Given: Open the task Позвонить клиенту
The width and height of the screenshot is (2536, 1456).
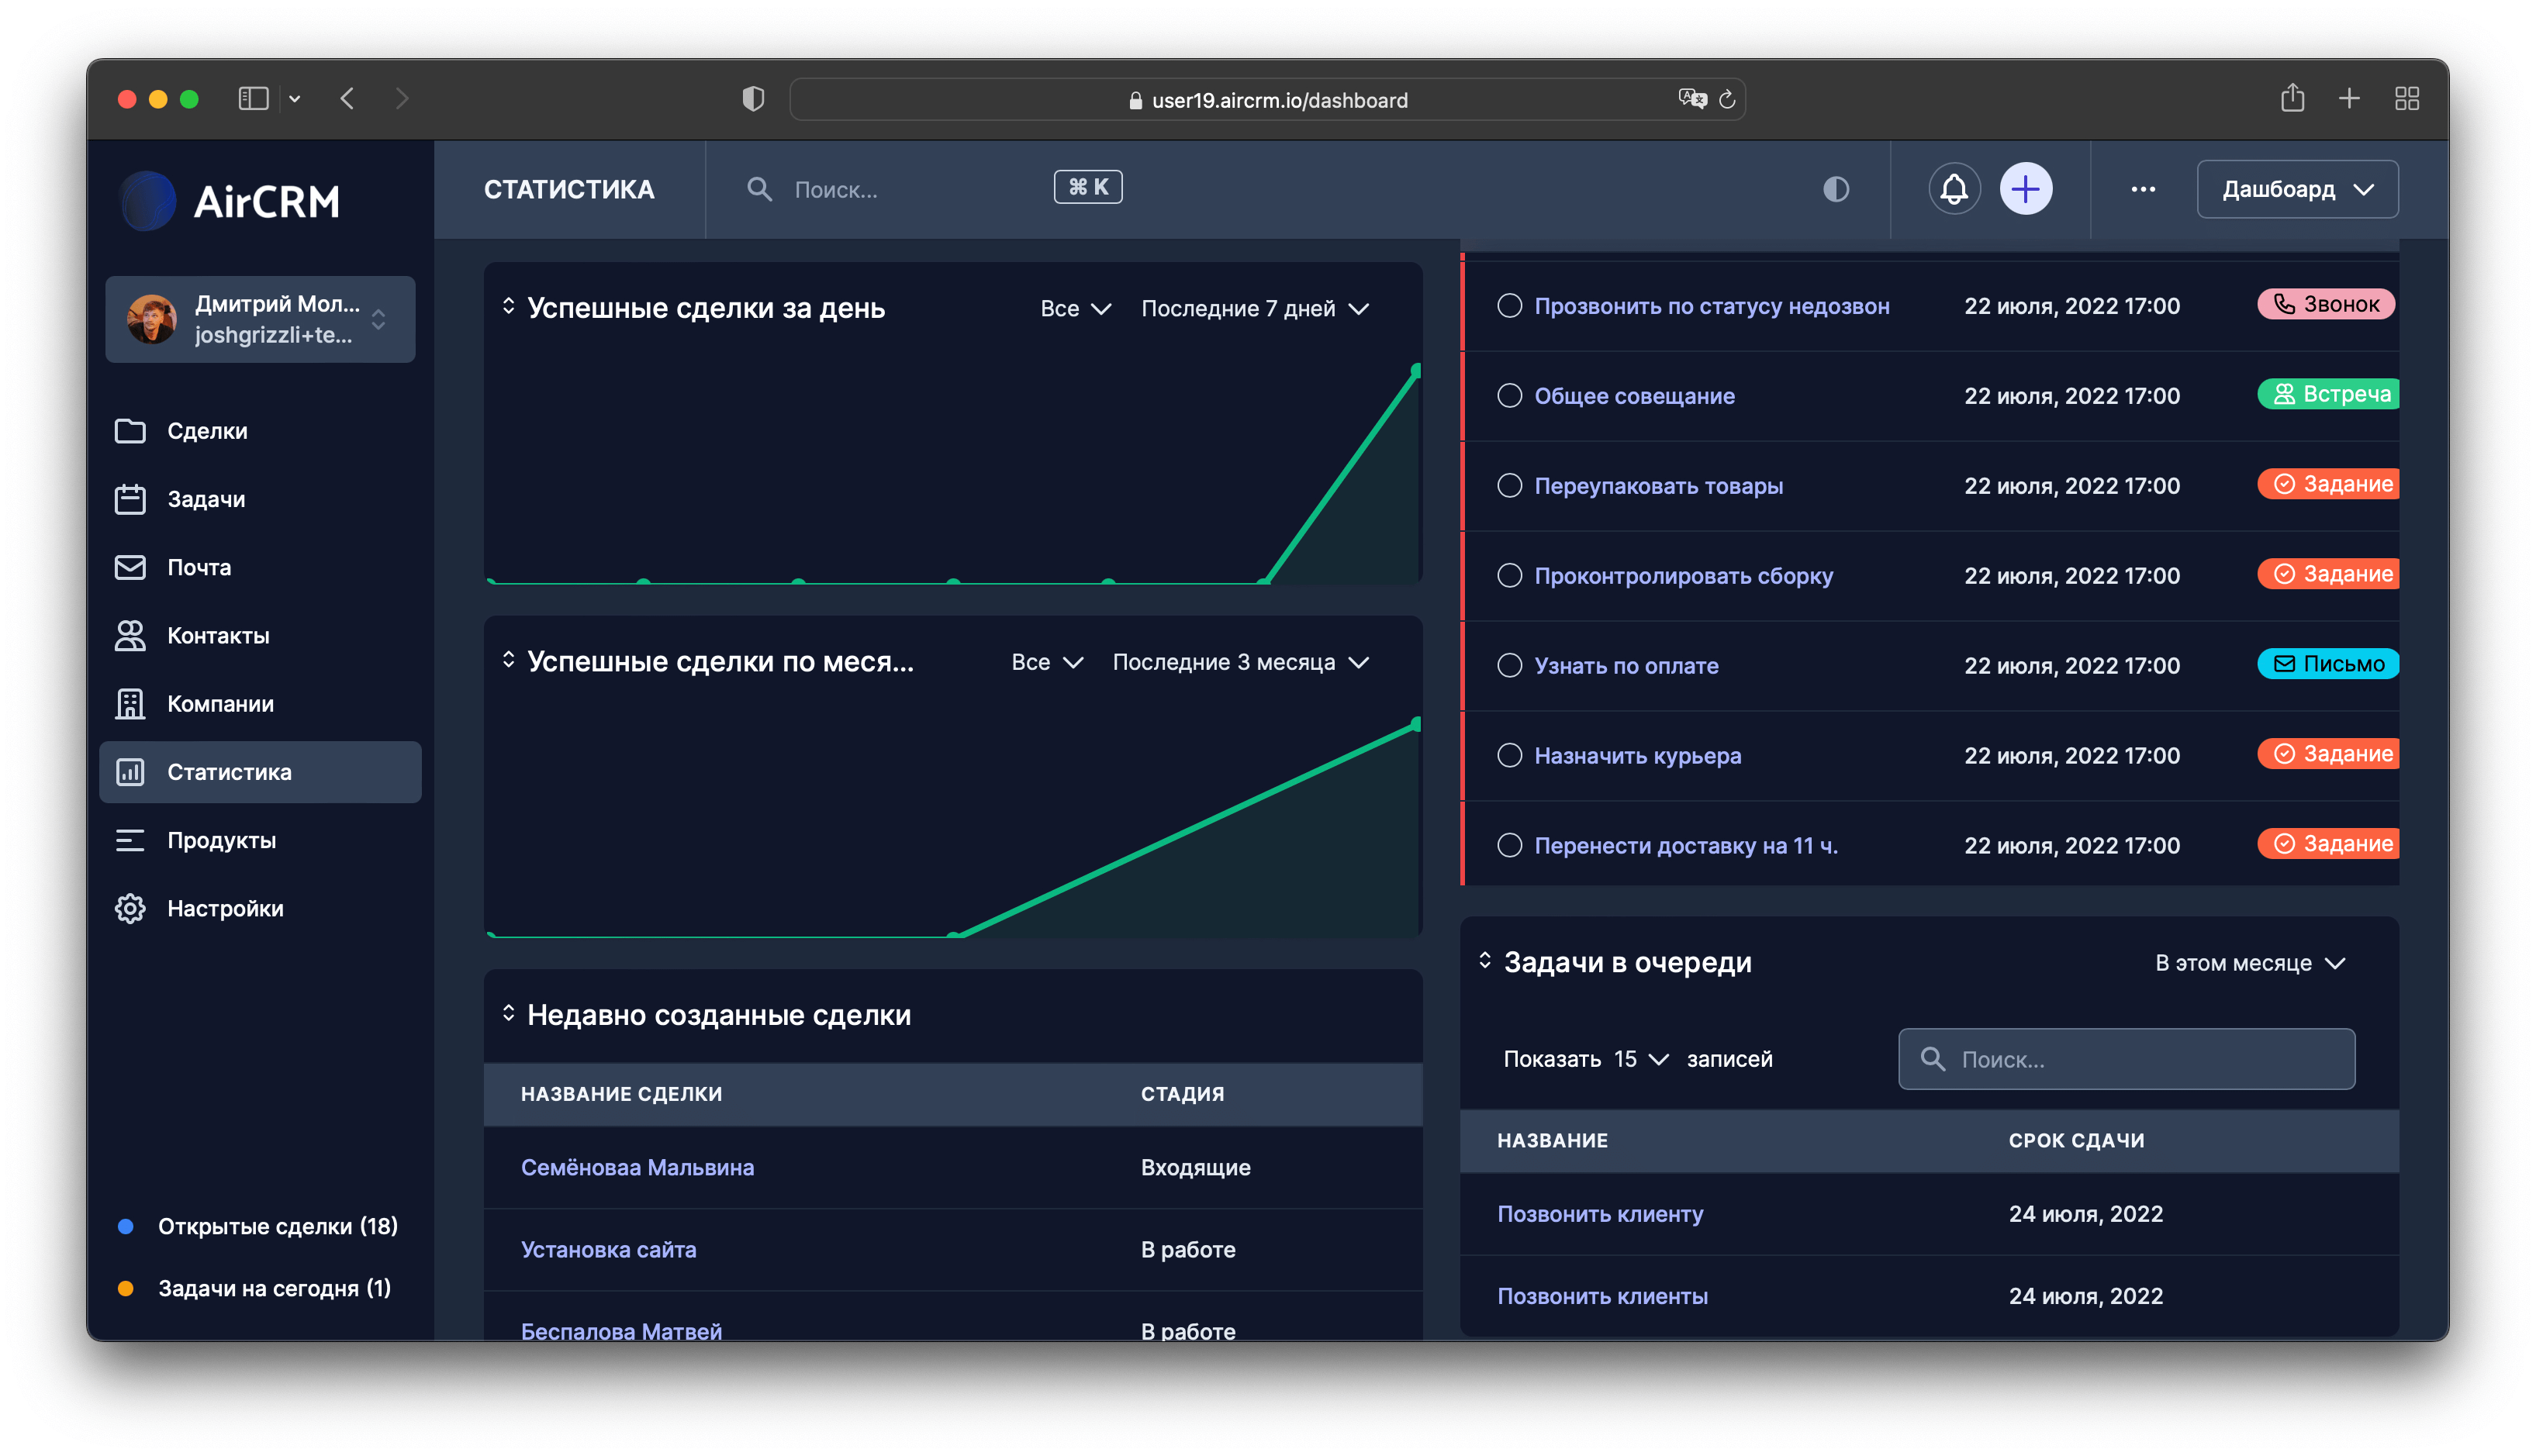Looking at the screenshot, I should point(1600,1213).
